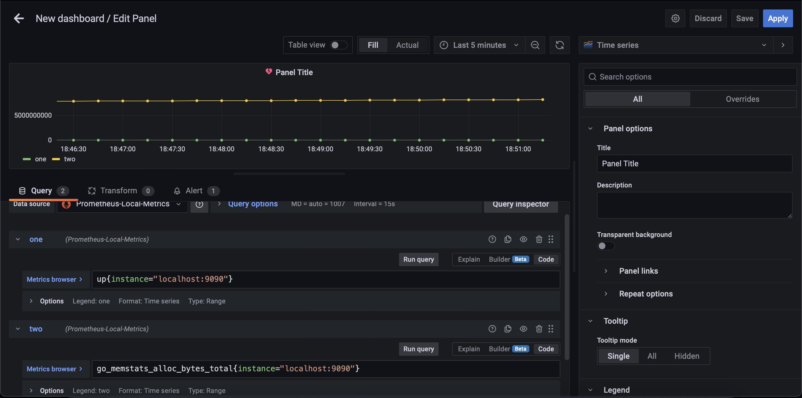The image size is (802, 398).
Task: Hide query one using its eye icon
Action: click(x=523, y=239)
